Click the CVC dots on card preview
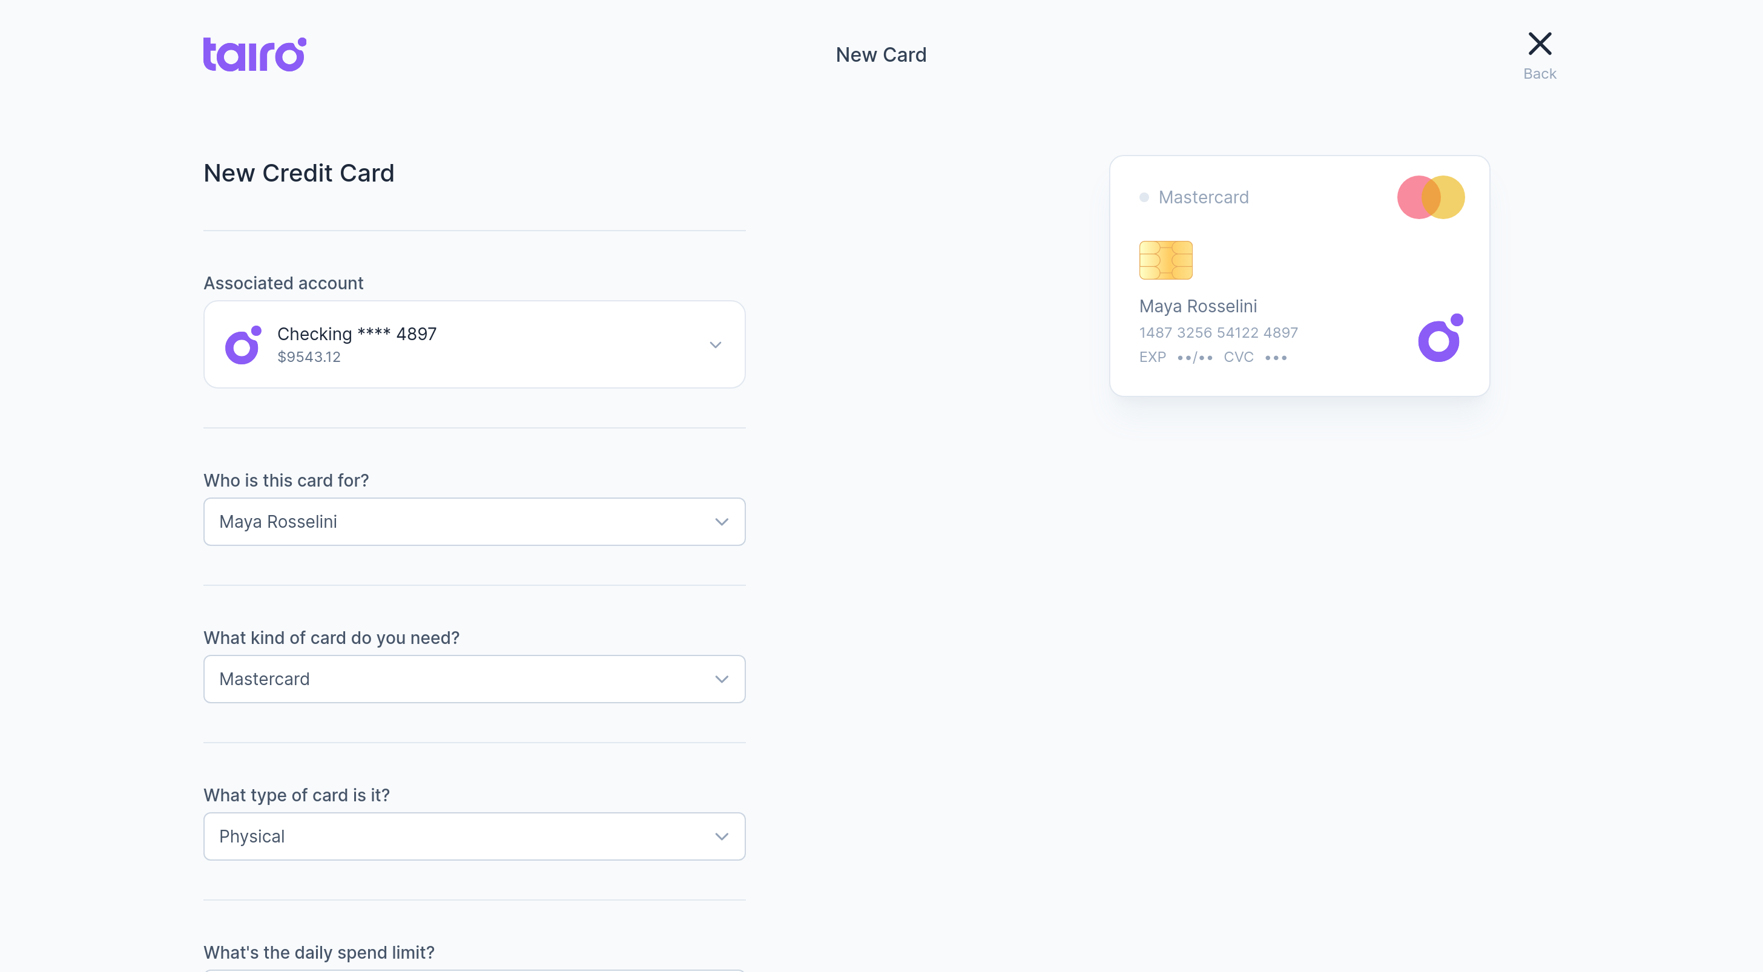The width and height of the screenshot is (1763, 972). click(1276, 358)
